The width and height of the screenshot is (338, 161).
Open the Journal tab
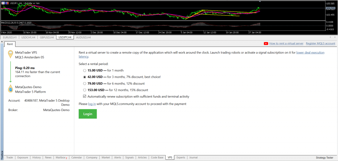[193, 158]
